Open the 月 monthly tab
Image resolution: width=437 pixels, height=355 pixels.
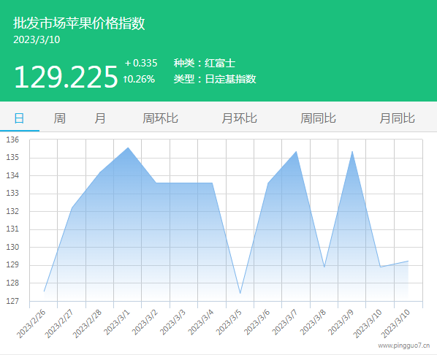point(100,118)
